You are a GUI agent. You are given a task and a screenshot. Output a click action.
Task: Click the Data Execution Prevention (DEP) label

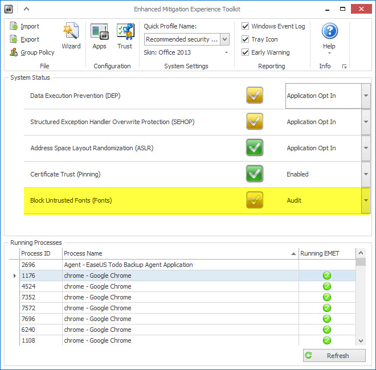coord(75,96)
